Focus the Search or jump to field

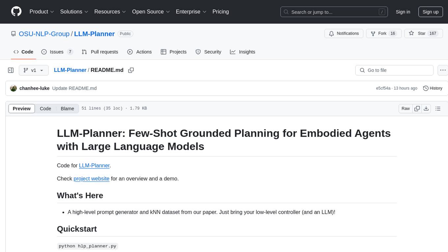[334, 12]
